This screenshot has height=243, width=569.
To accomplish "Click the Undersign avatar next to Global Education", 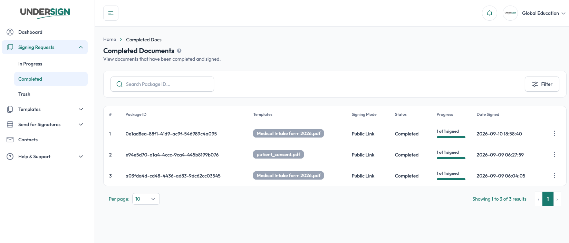I will [510, 13].
